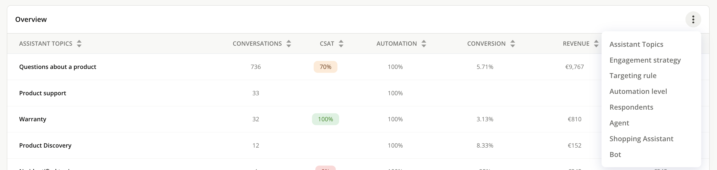Click the 70% CSAT badge
This screenshot has height=170, width=717.
(325, 67)
